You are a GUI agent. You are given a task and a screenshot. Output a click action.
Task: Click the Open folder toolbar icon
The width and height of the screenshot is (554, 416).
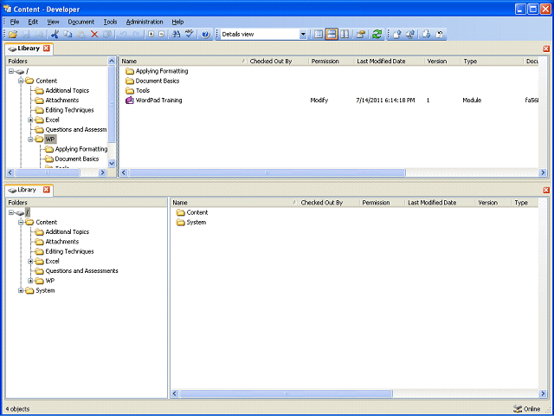click(x=13, y=35)
